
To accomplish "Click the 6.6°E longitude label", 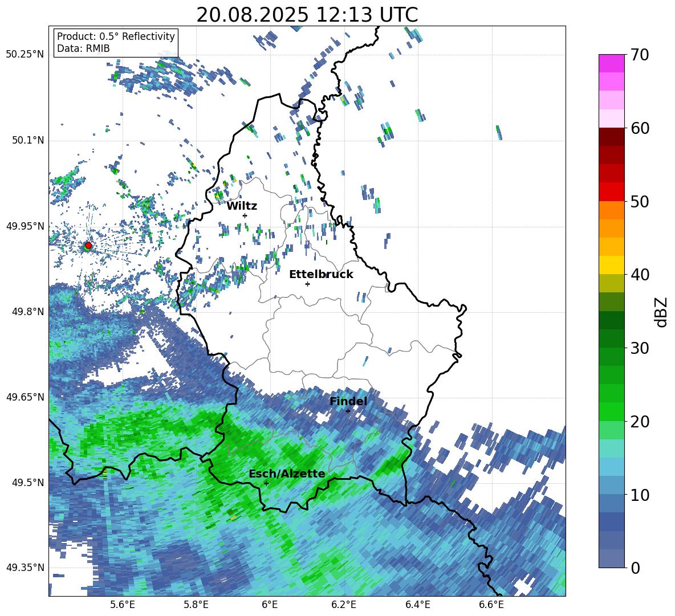I will point(491,605).
